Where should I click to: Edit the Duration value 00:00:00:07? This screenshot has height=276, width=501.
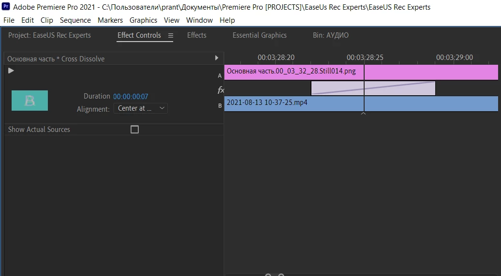pos(131,97)
